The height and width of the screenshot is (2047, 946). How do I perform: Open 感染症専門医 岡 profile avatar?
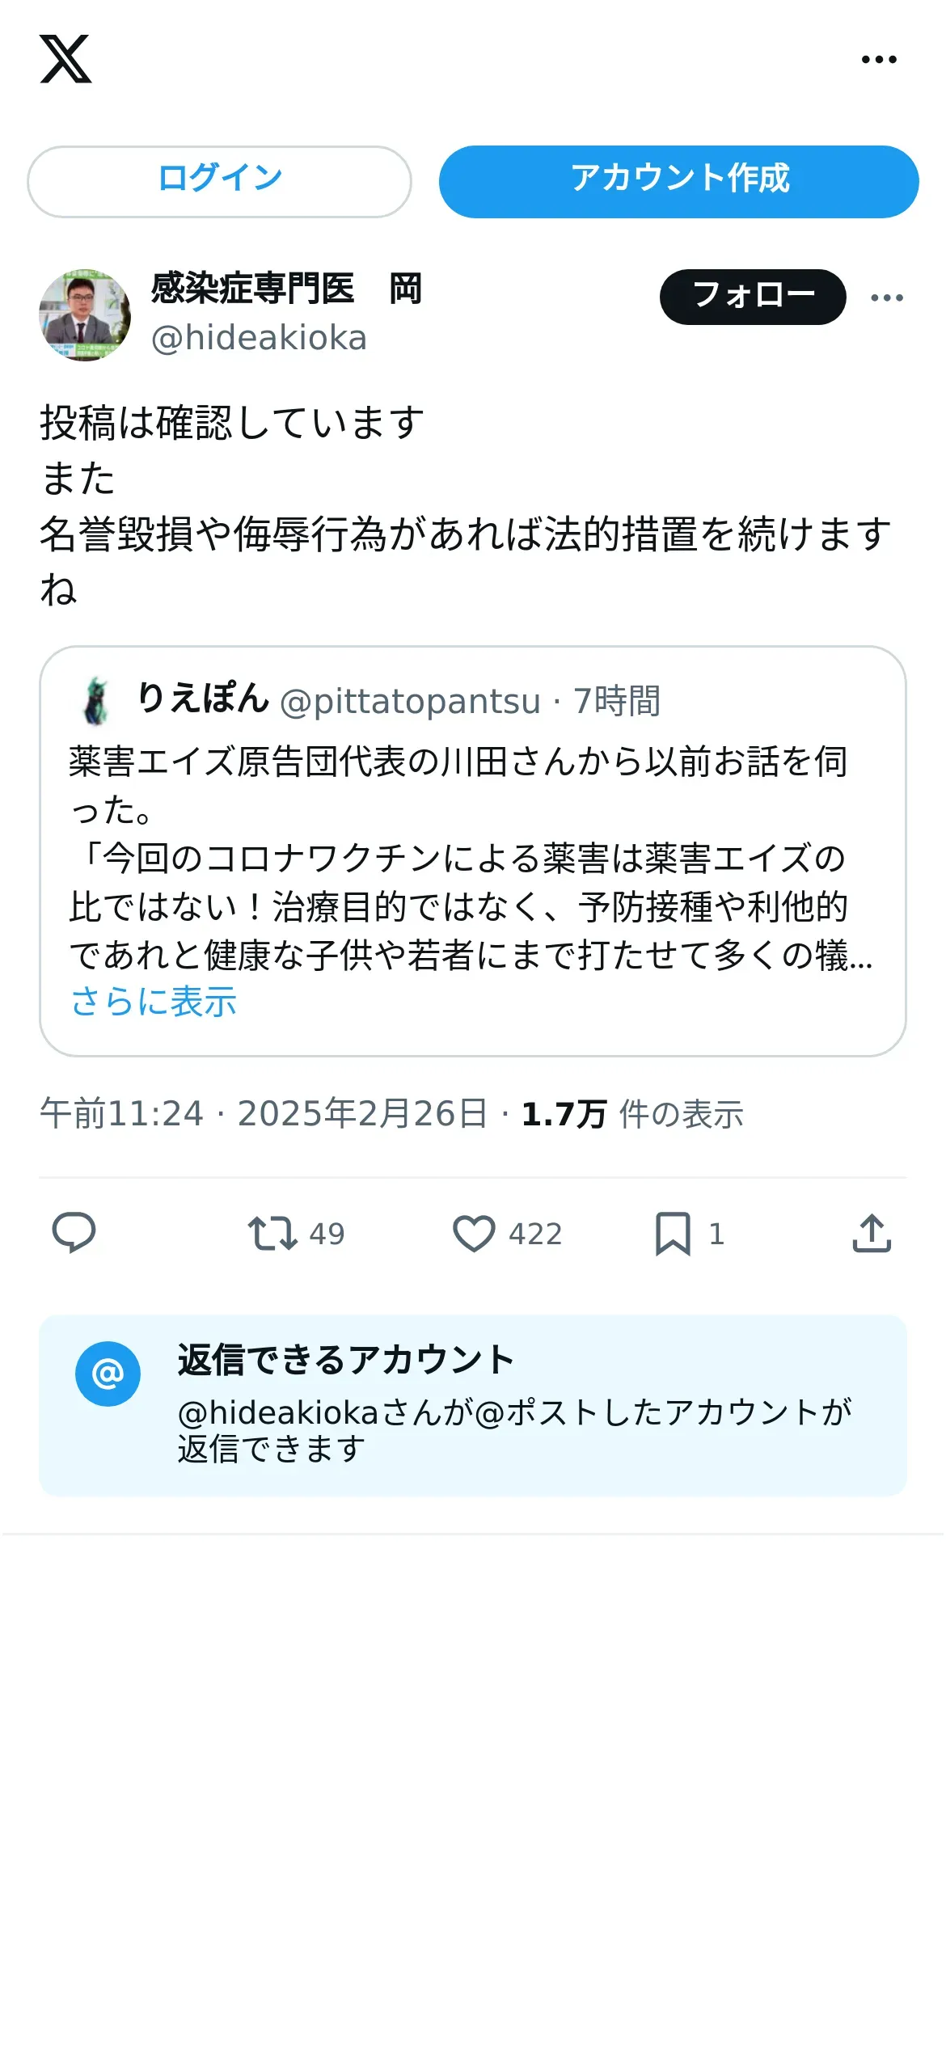point(85,315)
